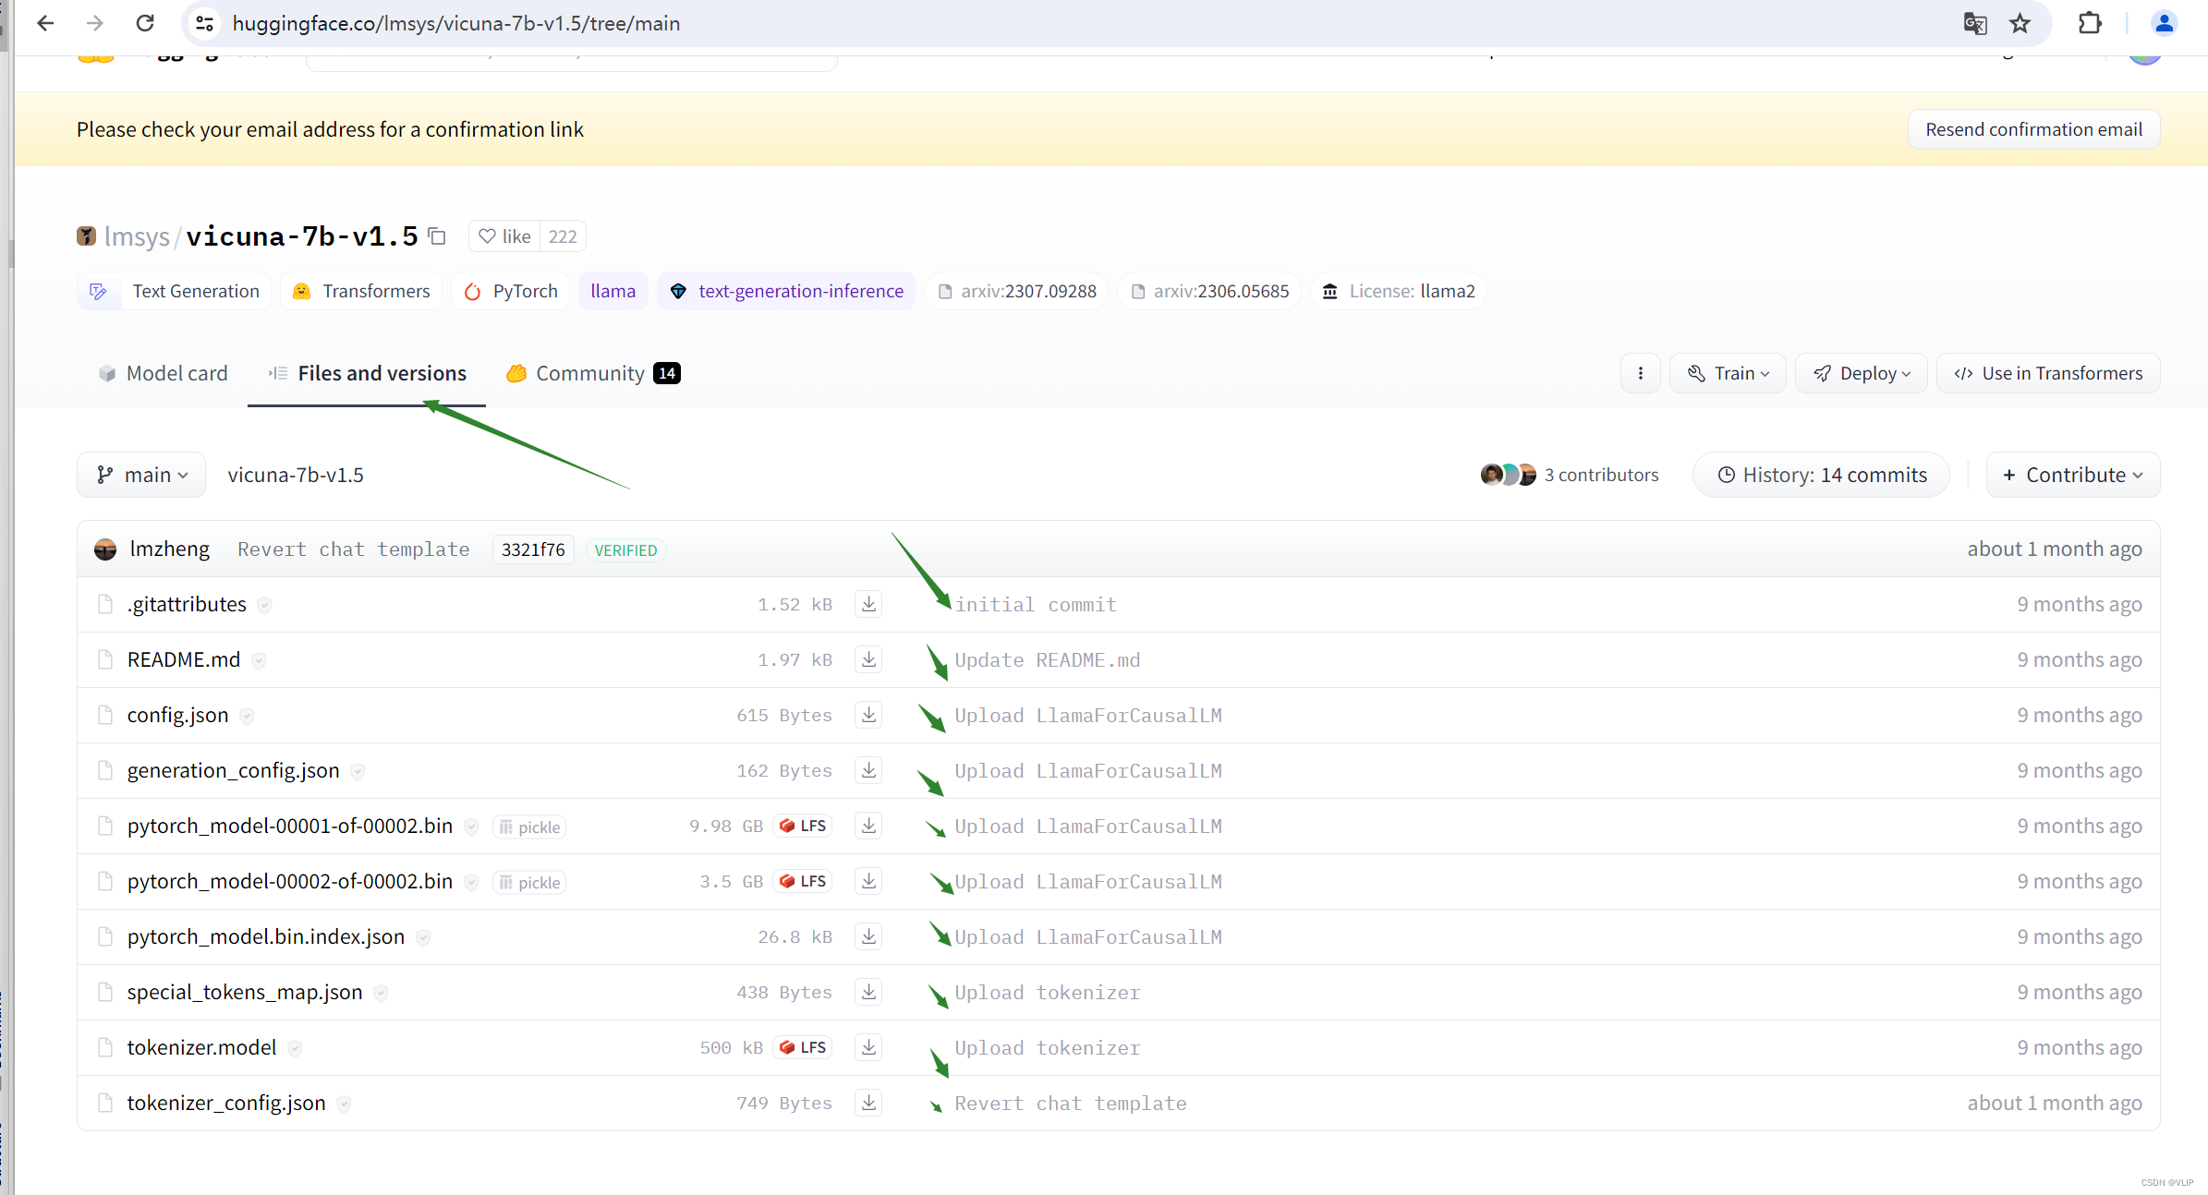The height and width of the screenshot is (1195, 2208).
Task: Open the README.md file link
Action: coord(183,659)
